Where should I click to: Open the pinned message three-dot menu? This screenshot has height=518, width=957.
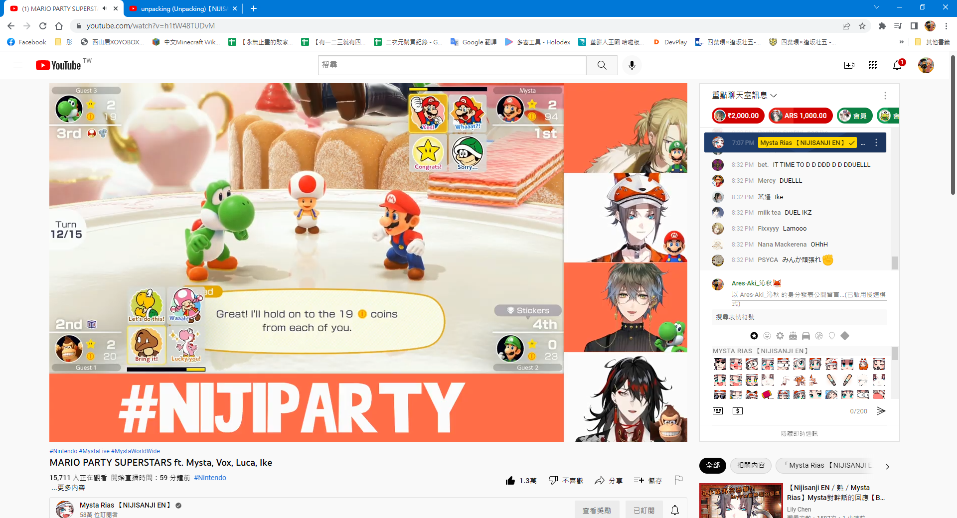pos(876,142)
